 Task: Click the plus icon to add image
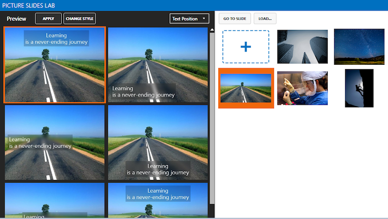click(246, 47)
